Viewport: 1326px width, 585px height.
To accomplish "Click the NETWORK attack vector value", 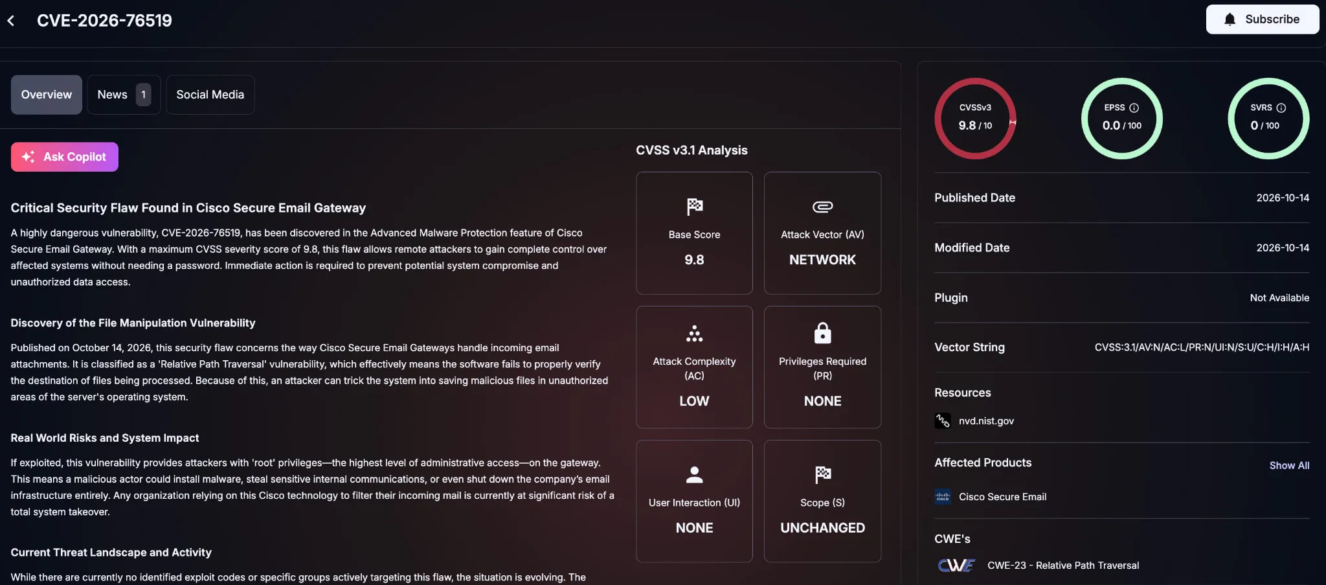I will tap(822, 260).
